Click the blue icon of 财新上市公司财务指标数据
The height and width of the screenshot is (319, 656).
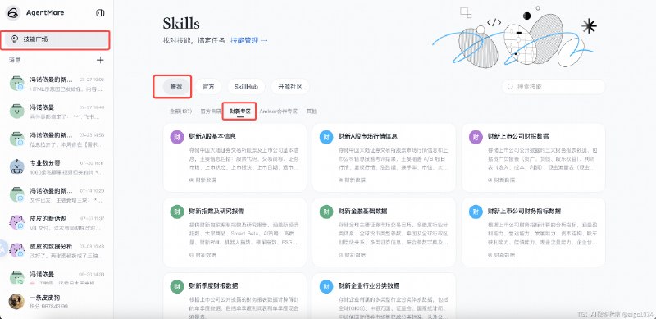click(x=476, y=212)
